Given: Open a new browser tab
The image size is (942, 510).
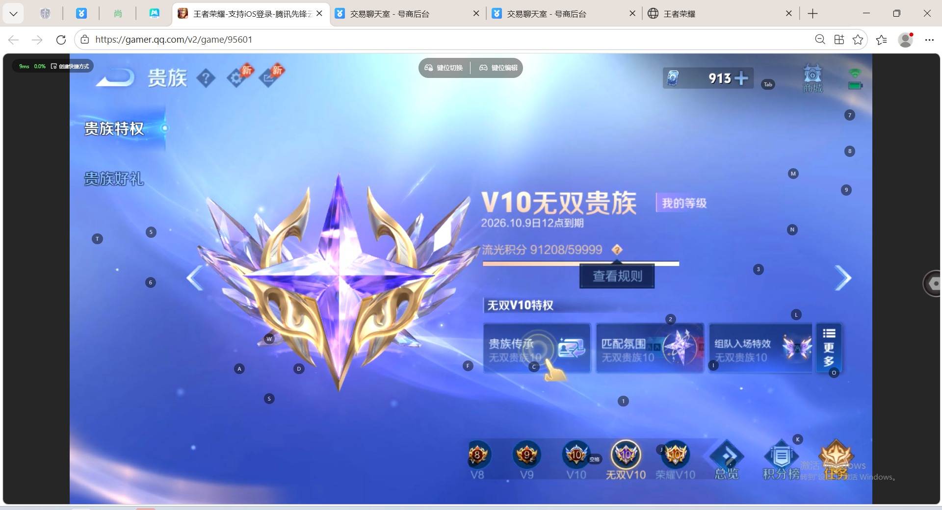Looking at the screenshot, I should [x=812, y=14].
